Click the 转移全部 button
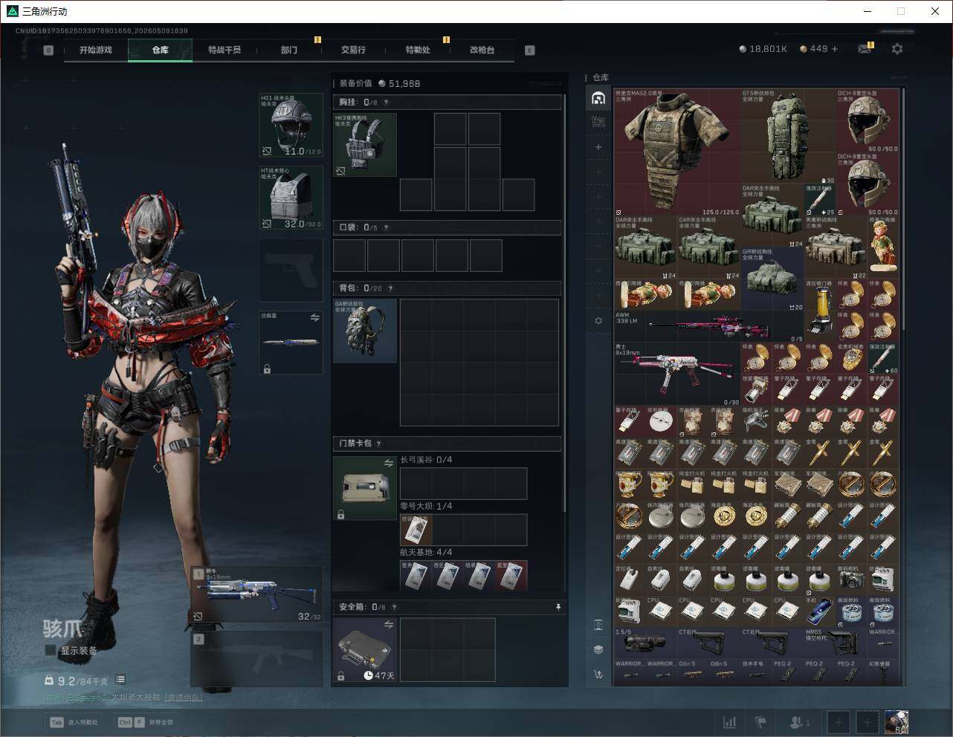This screenshot has width=953, height=737. (x=146, y=721)
